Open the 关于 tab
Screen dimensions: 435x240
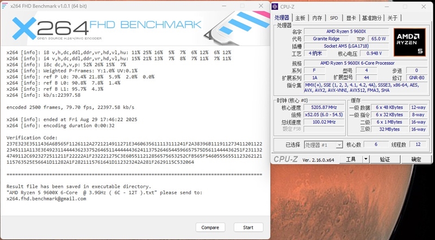click(x=393, y=18)
